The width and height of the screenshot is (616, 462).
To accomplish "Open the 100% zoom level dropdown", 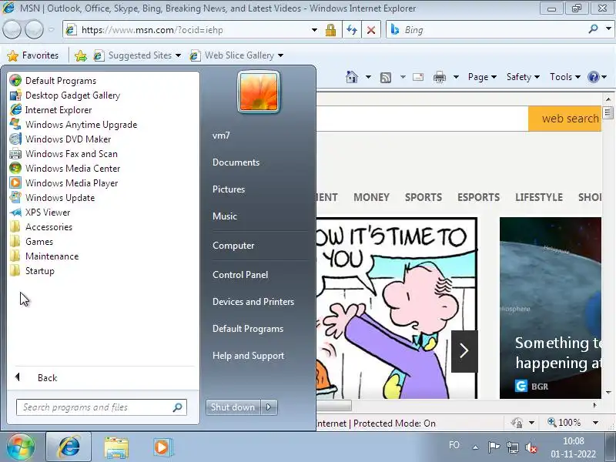I will click(x=595, y=423).
